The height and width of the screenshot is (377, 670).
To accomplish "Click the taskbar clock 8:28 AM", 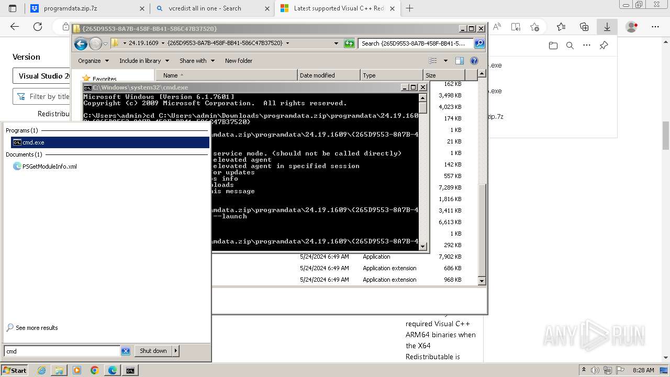I will click(x=643, y=370).
